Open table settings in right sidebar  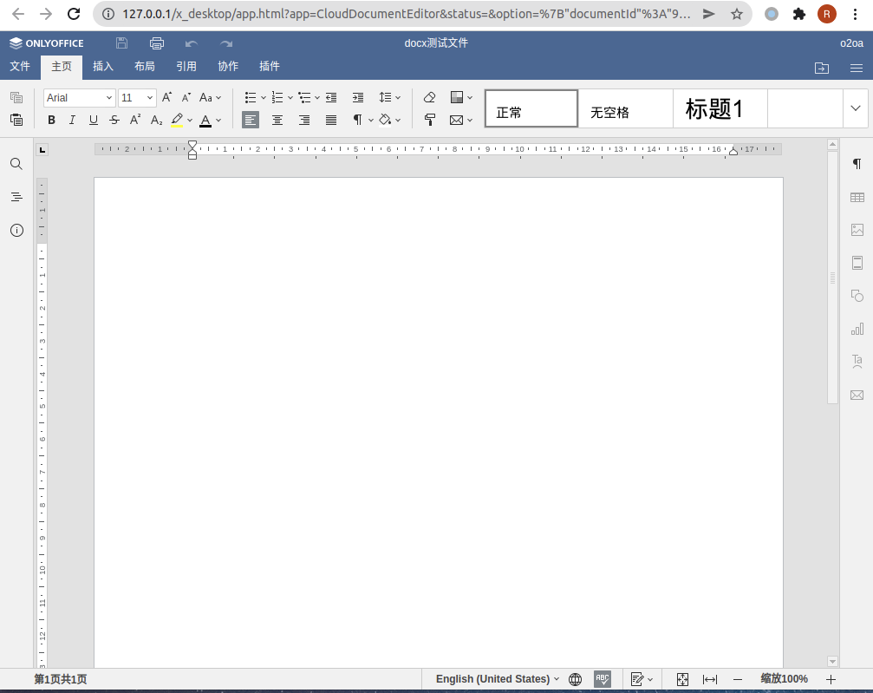[857, 198]
